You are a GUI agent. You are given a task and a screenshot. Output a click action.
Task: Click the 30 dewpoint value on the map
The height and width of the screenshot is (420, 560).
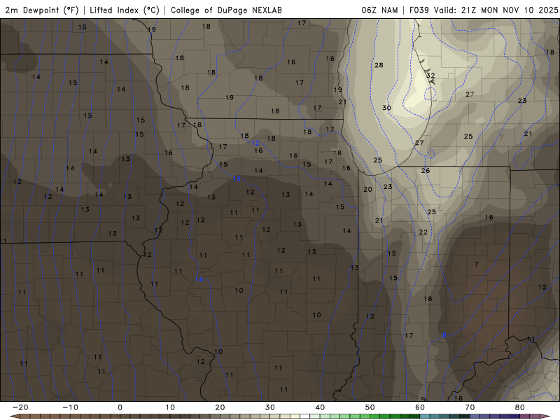(386, 108)
